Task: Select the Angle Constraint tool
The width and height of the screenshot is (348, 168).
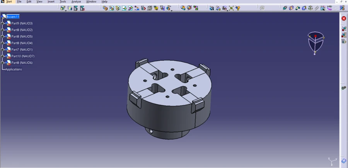Action: (x=304, y=8)
